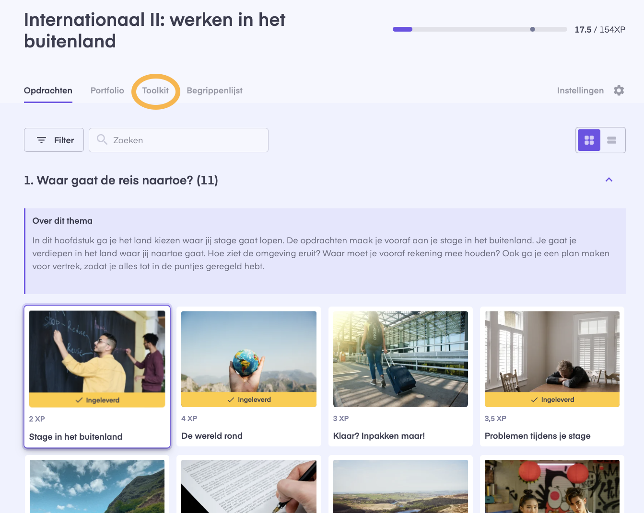The image size is (644, 513).
Task: Click in the Zoeken search field
Action: 178,140
